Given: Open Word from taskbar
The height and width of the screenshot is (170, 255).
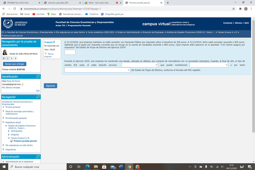Looking at the screenshot, I should click(121, 167).
